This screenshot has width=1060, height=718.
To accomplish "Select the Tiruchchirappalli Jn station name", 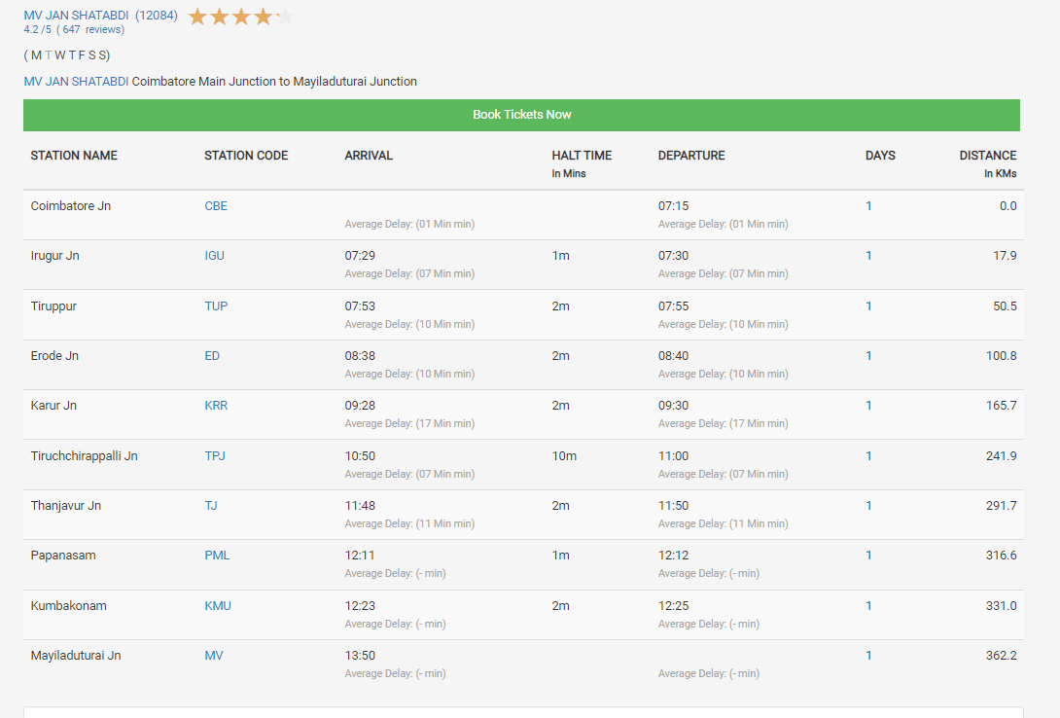I will click(84, 456).
